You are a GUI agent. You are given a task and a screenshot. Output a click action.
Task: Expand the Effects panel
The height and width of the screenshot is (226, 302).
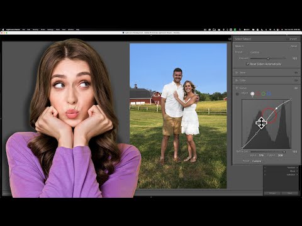[293, 171]
